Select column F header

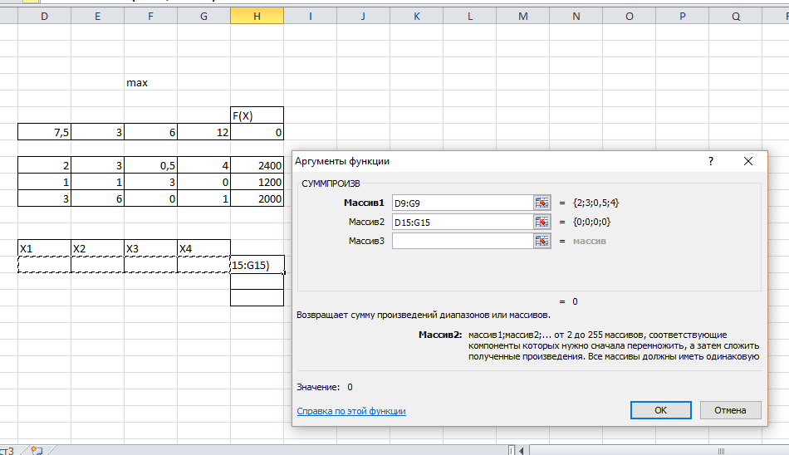tap(150, 16)
